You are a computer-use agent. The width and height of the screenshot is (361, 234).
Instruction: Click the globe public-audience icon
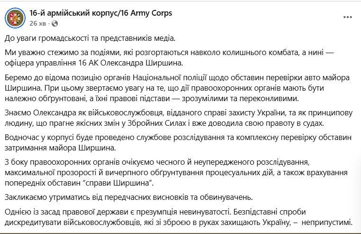(55, 23)
